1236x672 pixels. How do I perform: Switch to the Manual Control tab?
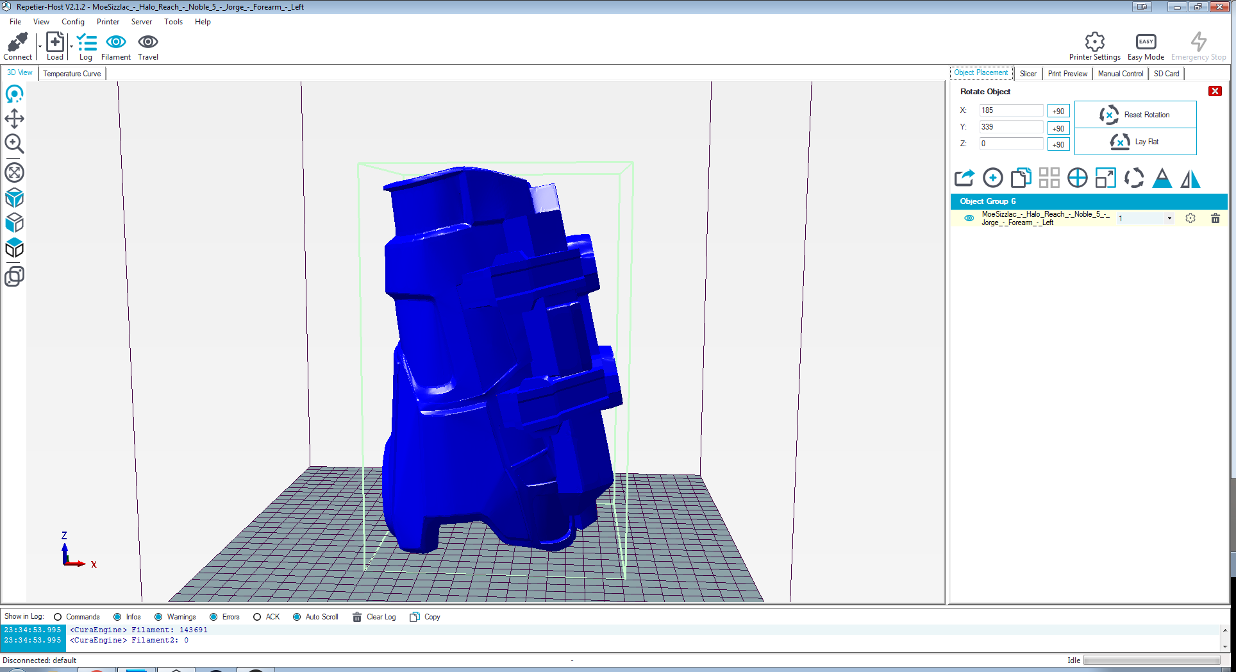click(1121, 74)
